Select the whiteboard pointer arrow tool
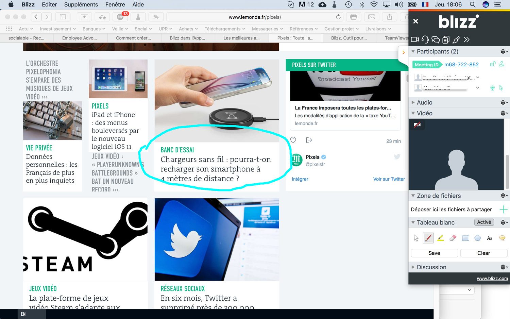The image size is (510, 319). (416, 238)
